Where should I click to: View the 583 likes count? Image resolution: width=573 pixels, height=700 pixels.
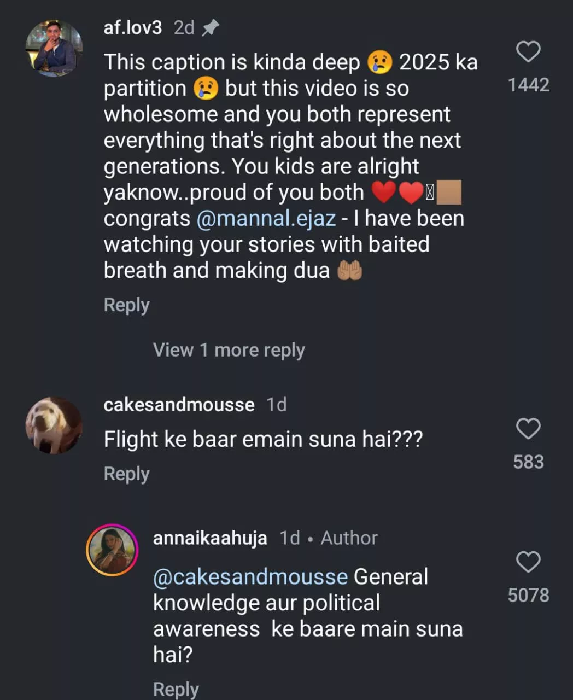click(528, 462)
